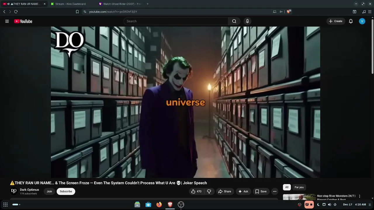Click the magnifier search button
374x210 pixels.
tap(234, 21)
